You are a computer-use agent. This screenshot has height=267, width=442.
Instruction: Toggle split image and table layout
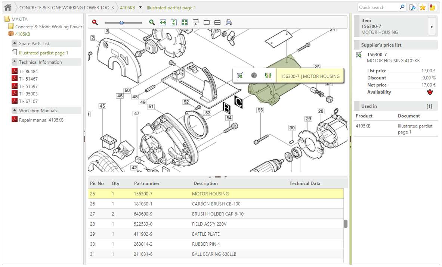click(217, 22)
